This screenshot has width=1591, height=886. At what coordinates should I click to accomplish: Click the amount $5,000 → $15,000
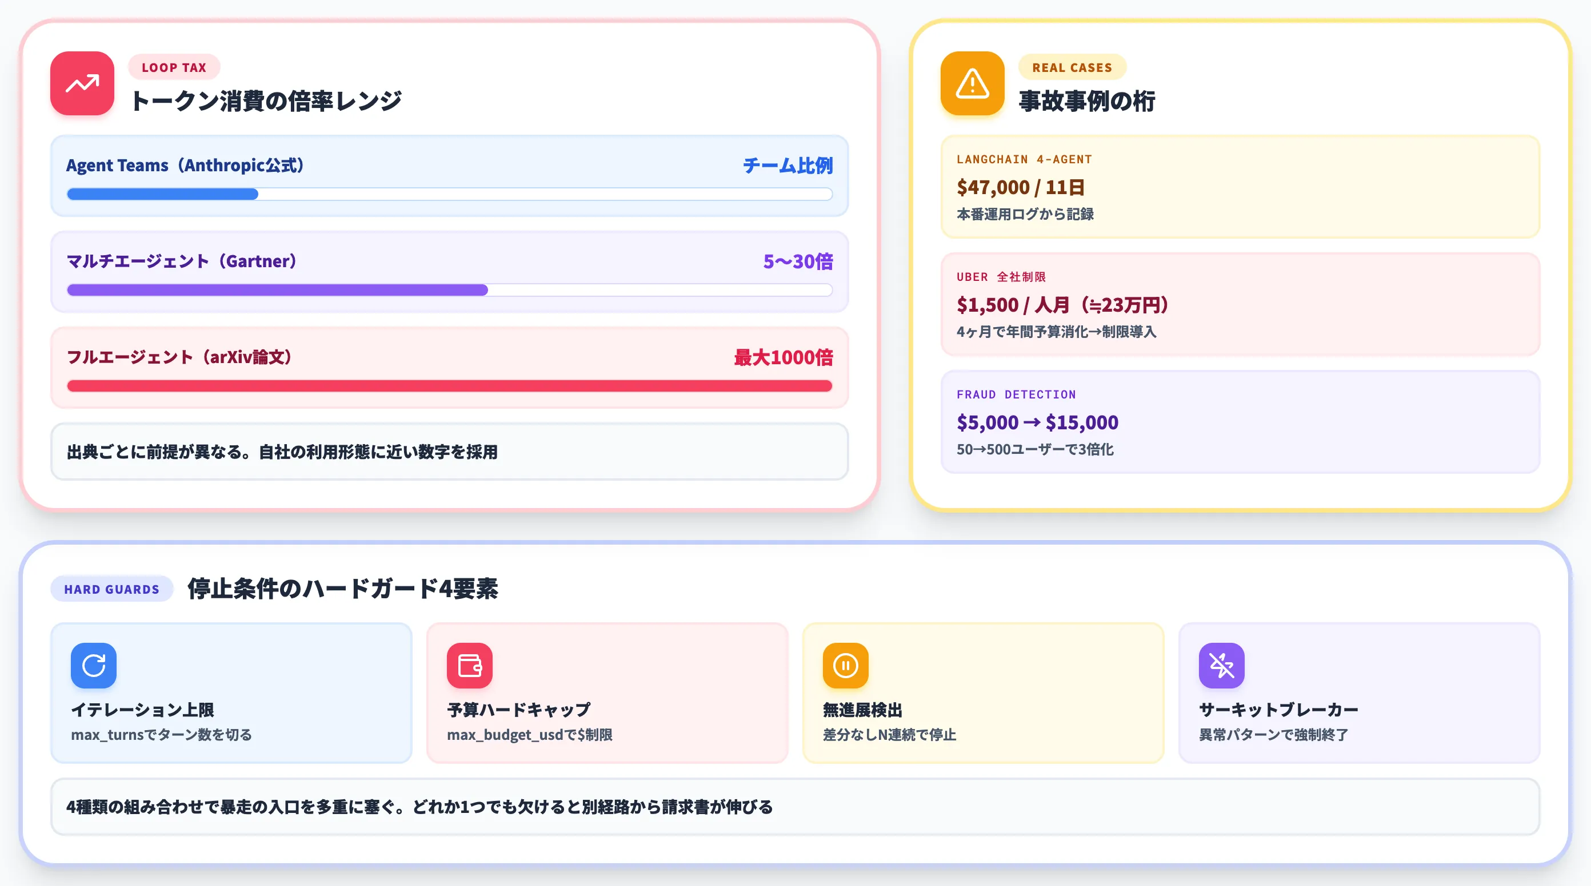(1038, 422)
